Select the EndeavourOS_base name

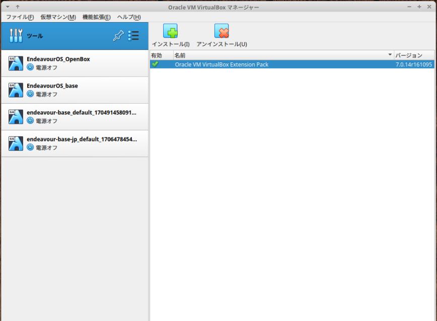52,86
